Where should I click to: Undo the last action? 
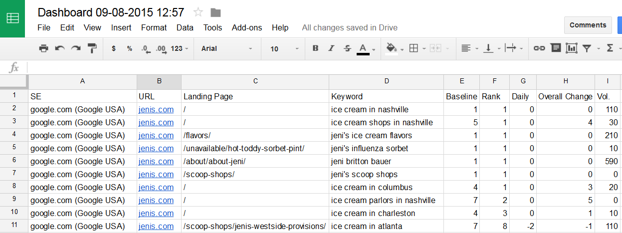60,48
